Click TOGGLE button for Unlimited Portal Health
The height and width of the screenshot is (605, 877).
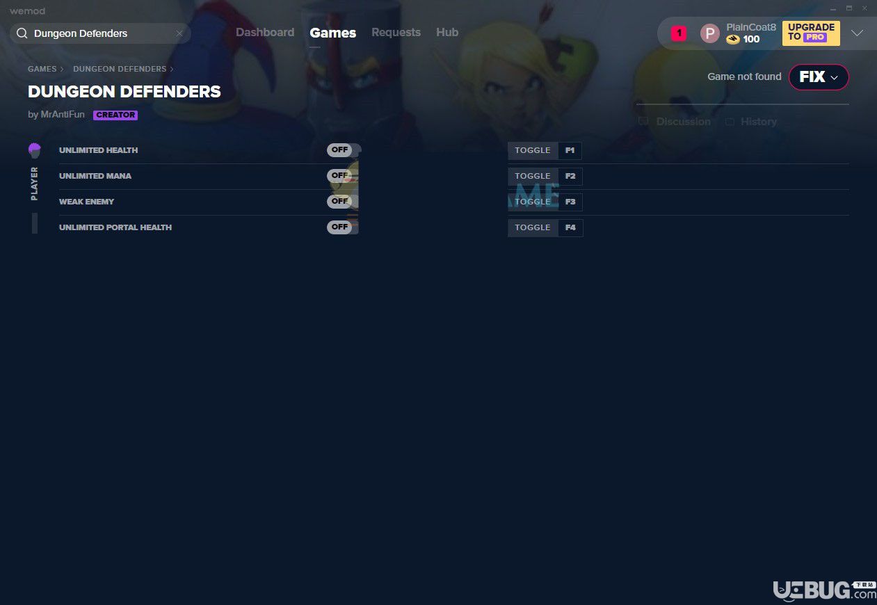(533, 227)
